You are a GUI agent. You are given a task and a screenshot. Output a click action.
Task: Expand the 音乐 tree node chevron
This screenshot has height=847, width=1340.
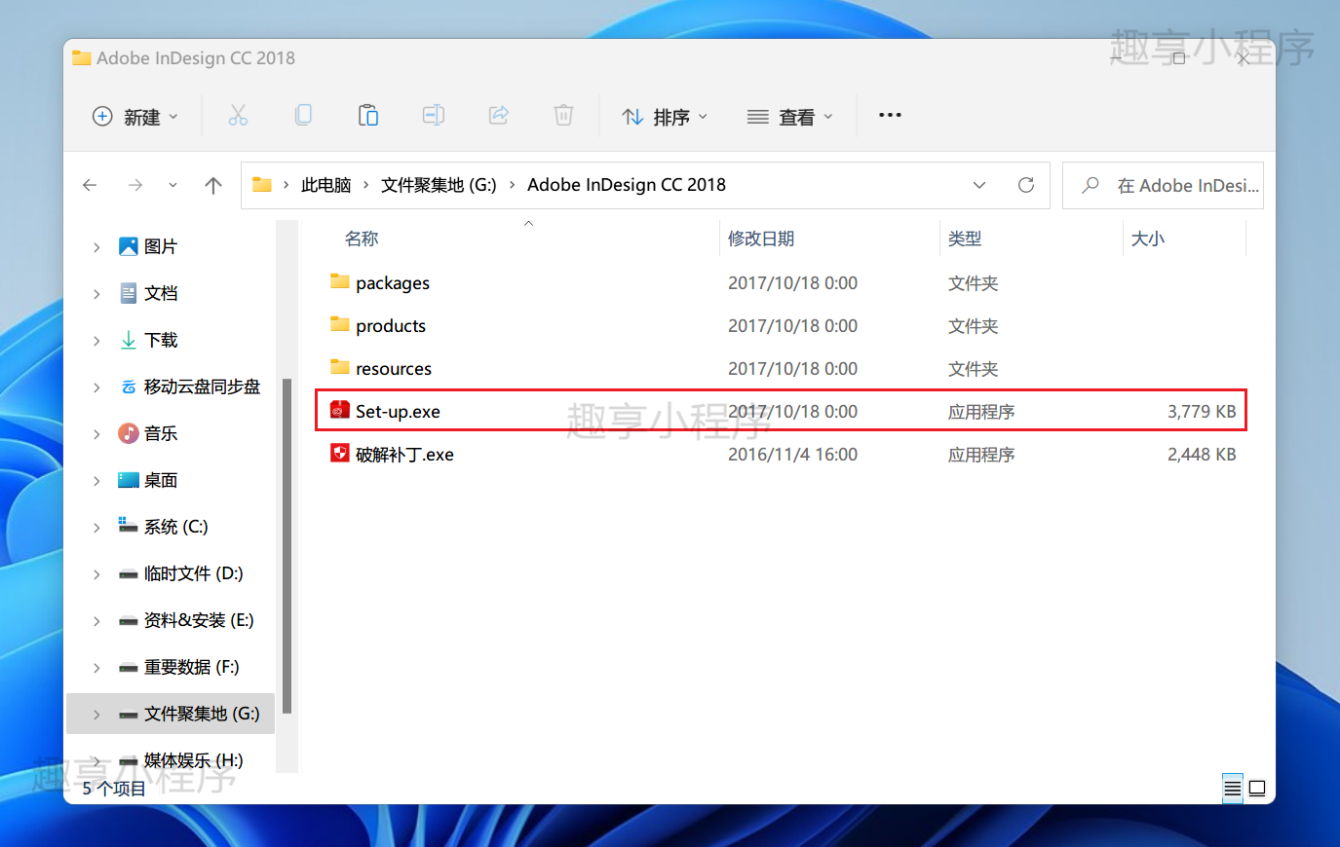pos(96,434)
